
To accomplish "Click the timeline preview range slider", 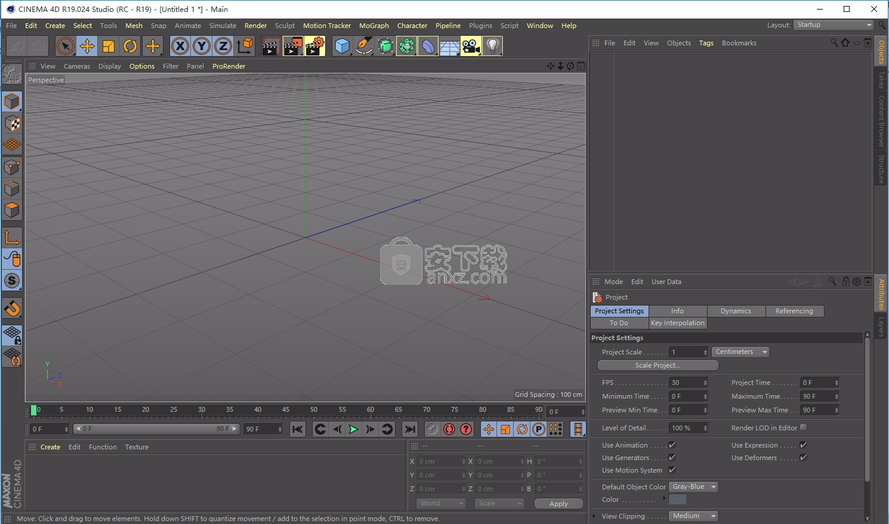I will (156, 429).
